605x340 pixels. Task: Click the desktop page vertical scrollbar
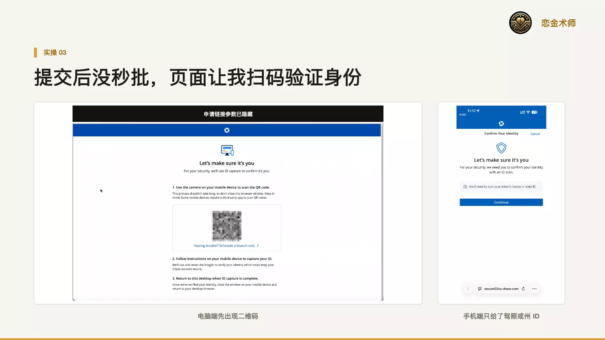click(382, 212)
